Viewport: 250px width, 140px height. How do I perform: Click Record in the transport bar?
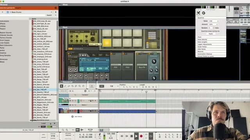click(x=141, y=136)
